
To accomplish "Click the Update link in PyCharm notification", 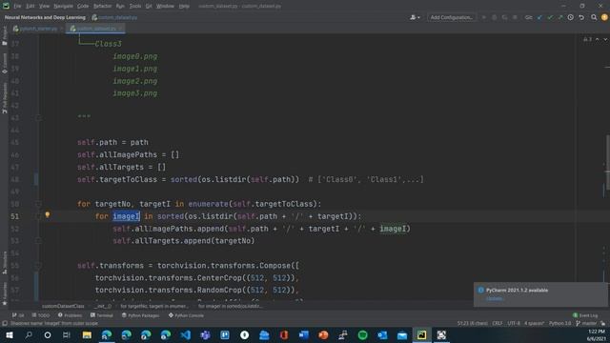I will point(495,298).
